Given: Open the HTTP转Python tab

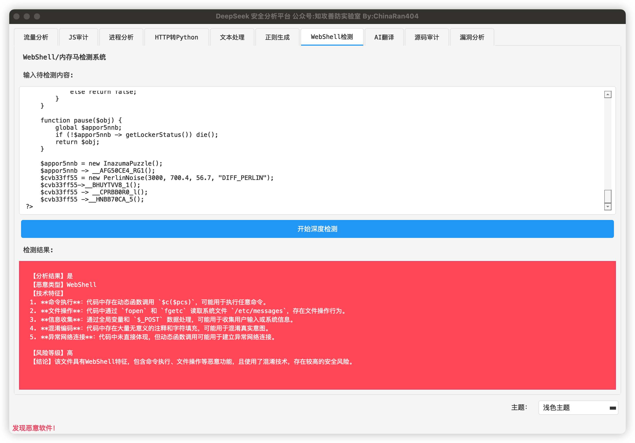Looking at the screenshot, I should pyautogui.click(x=176, y=37).
